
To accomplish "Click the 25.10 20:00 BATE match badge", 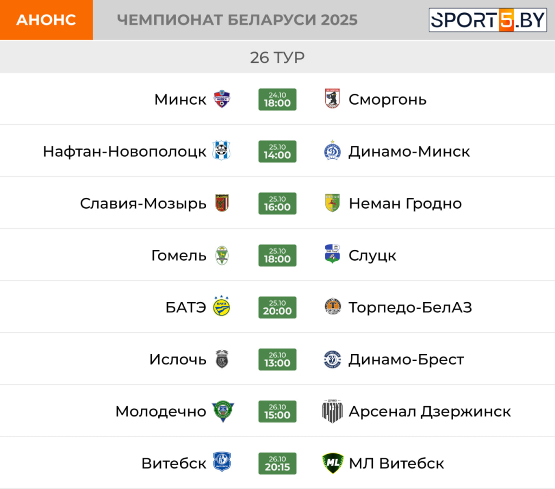I will pyautogui.click(x=277, y=307).
